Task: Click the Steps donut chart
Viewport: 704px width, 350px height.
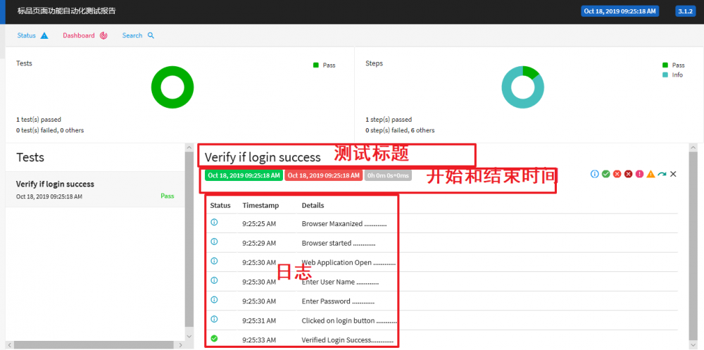Action: tap(522, 87)
